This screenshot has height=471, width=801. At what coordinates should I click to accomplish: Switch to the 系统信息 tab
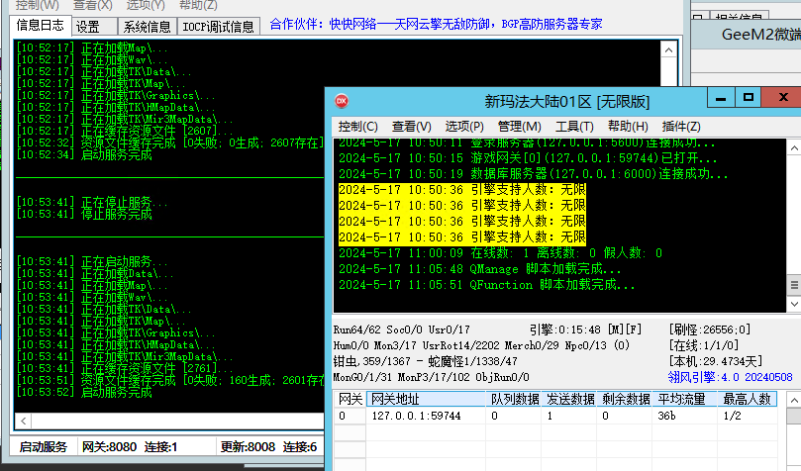(x=148, y=27)
